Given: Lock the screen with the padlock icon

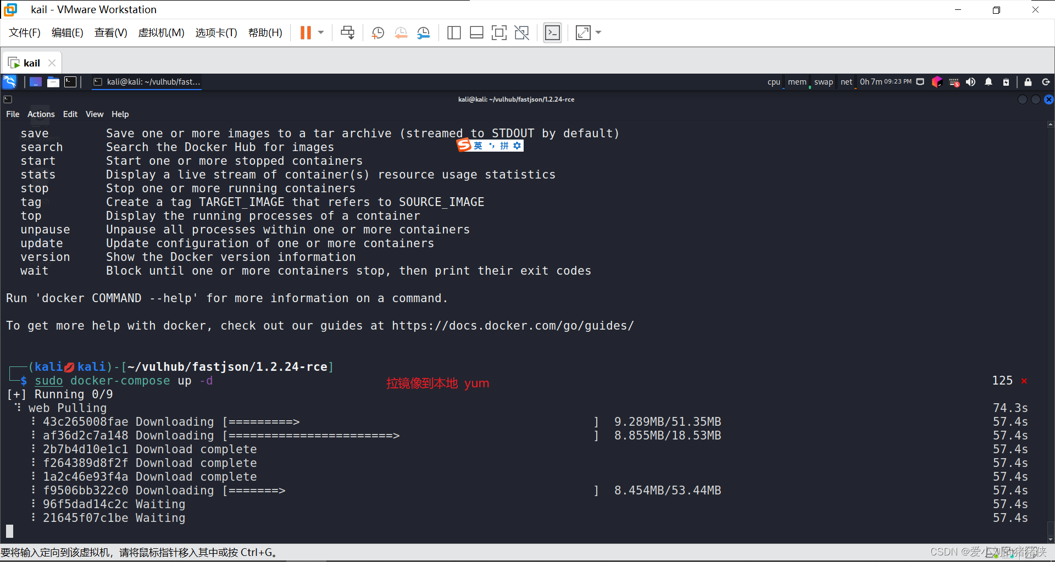Looking at the screenshot, I should point(1028,82).
